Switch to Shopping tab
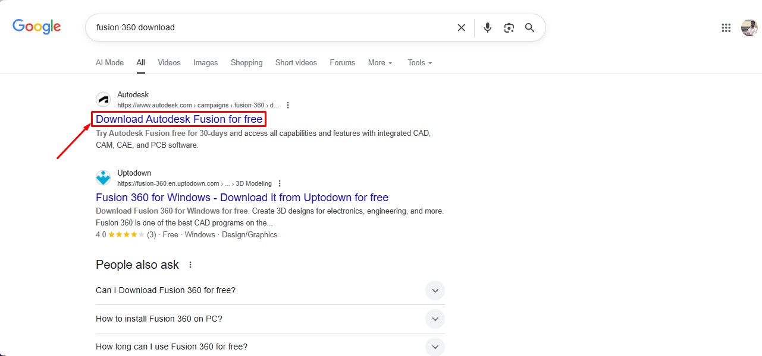The image size is (762, 356). pyautogui.click(x=247, y=63)
